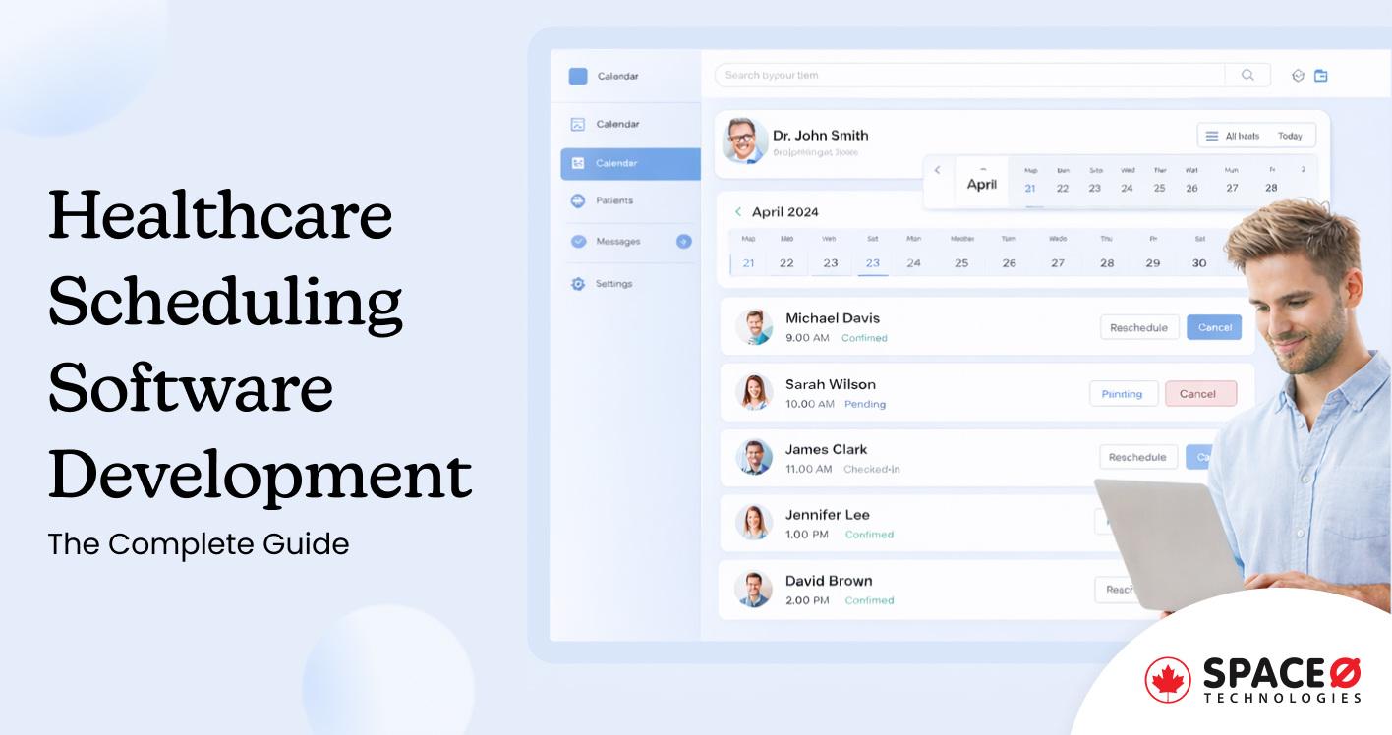Reschedule James Clark's appointment

point(1138,457)
